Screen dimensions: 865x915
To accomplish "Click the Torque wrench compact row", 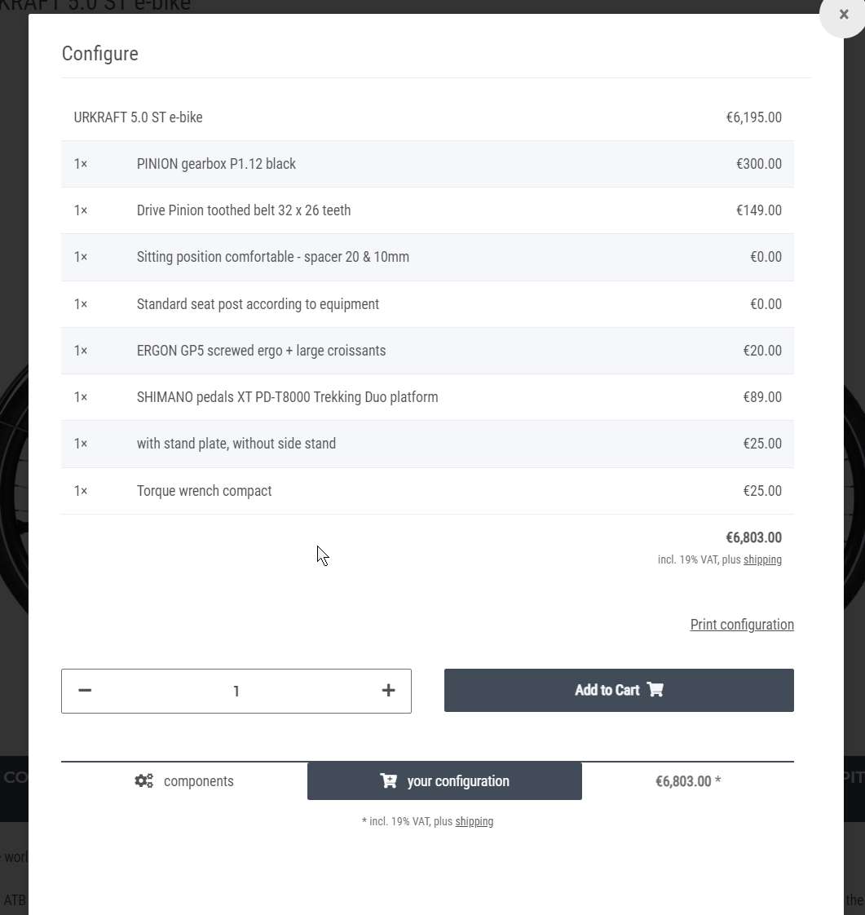I will (204, 491).
